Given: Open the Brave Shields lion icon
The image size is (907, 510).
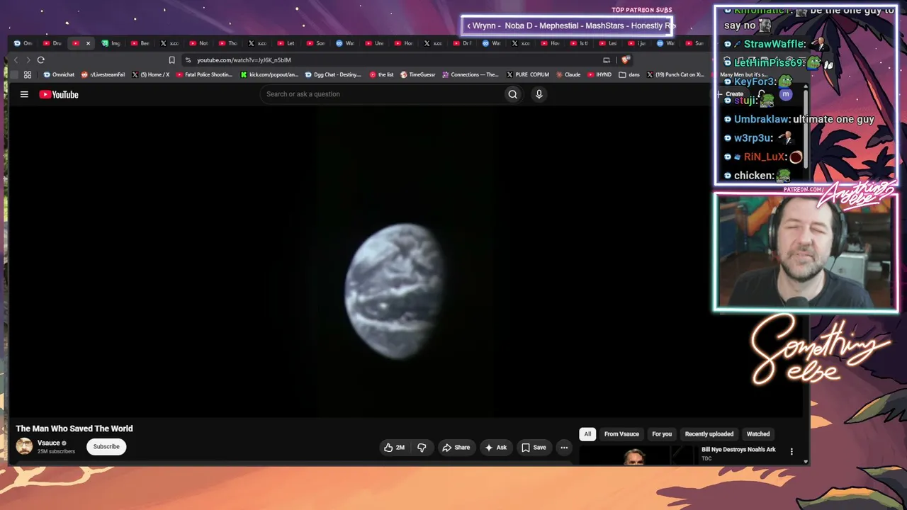Looking at the screenshot, I should coord(625,60).
